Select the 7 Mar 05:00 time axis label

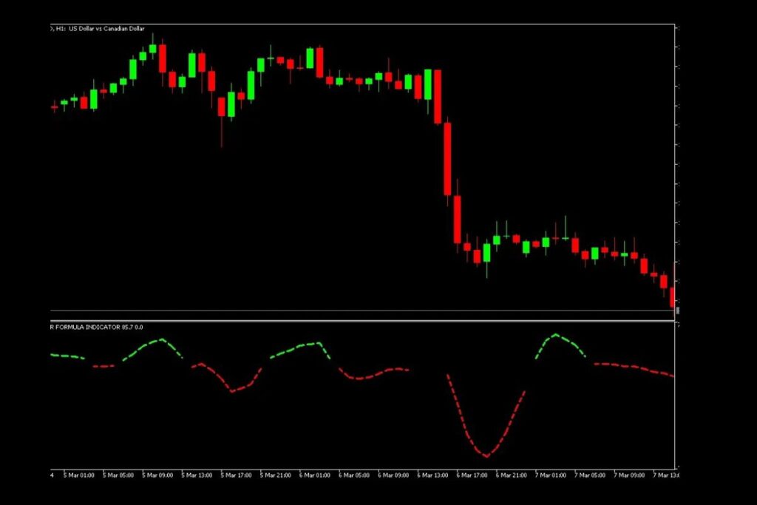pyautogui.click(x=591, y=475)
